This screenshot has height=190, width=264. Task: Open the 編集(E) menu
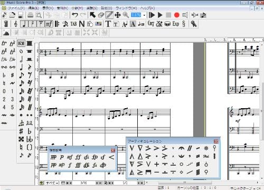point(33,8)
